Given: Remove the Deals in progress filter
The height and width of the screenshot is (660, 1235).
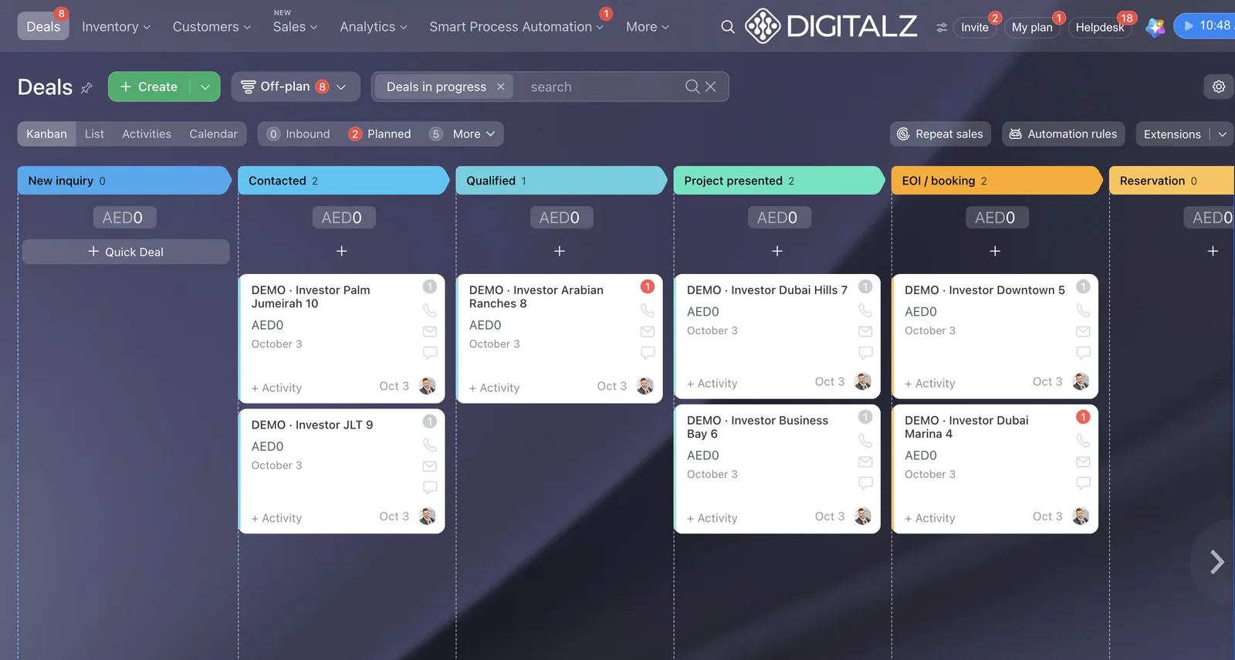Looking at the screenshot, I should point(500,87).
